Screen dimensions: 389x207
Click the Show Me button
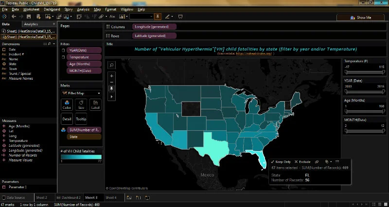click(x=360, y=17)
